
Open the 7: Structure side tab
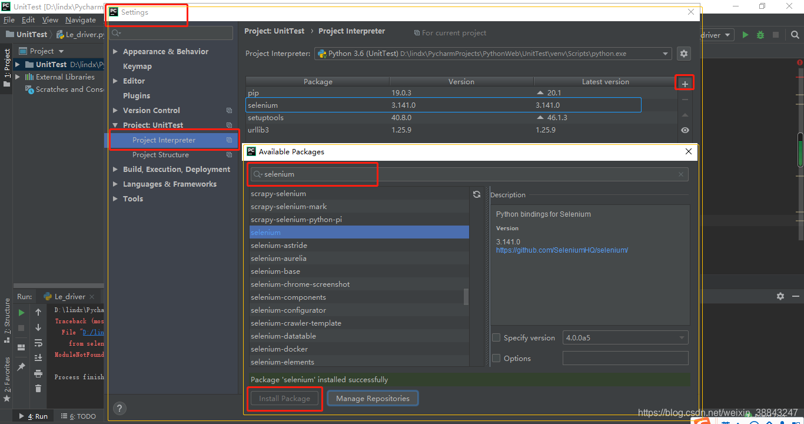tap(7, 322)
